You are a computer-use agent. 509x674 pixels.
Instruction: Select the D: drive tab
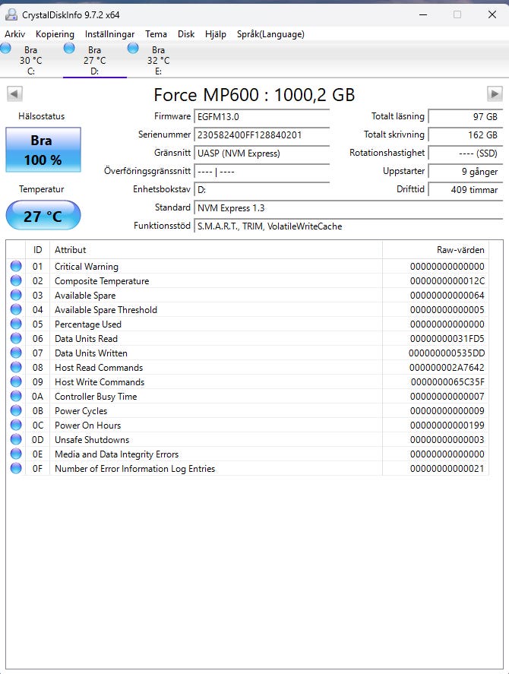(94, 61)
